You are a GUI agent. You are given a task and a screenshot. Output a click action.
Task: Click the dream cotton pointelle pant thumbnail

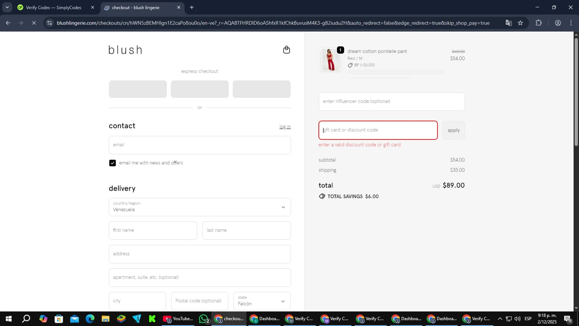coord(330,60)
